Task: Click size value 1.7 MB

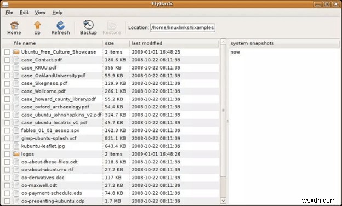Action: [x=113, y=201]
